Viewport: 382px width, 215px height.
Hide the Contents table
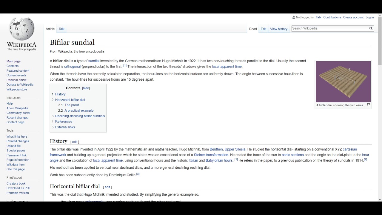86,88
